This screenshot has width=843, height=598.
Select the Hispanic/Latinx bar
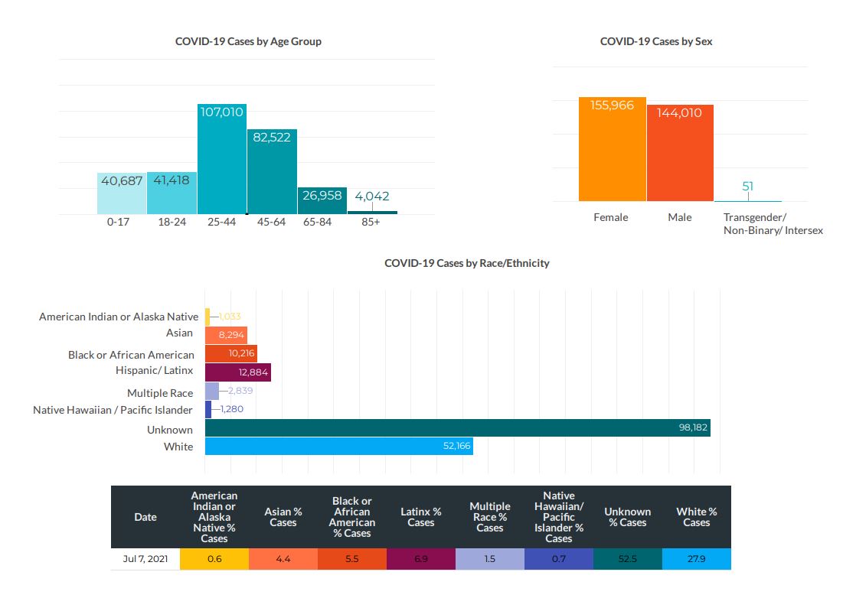[x=237, y=372]
